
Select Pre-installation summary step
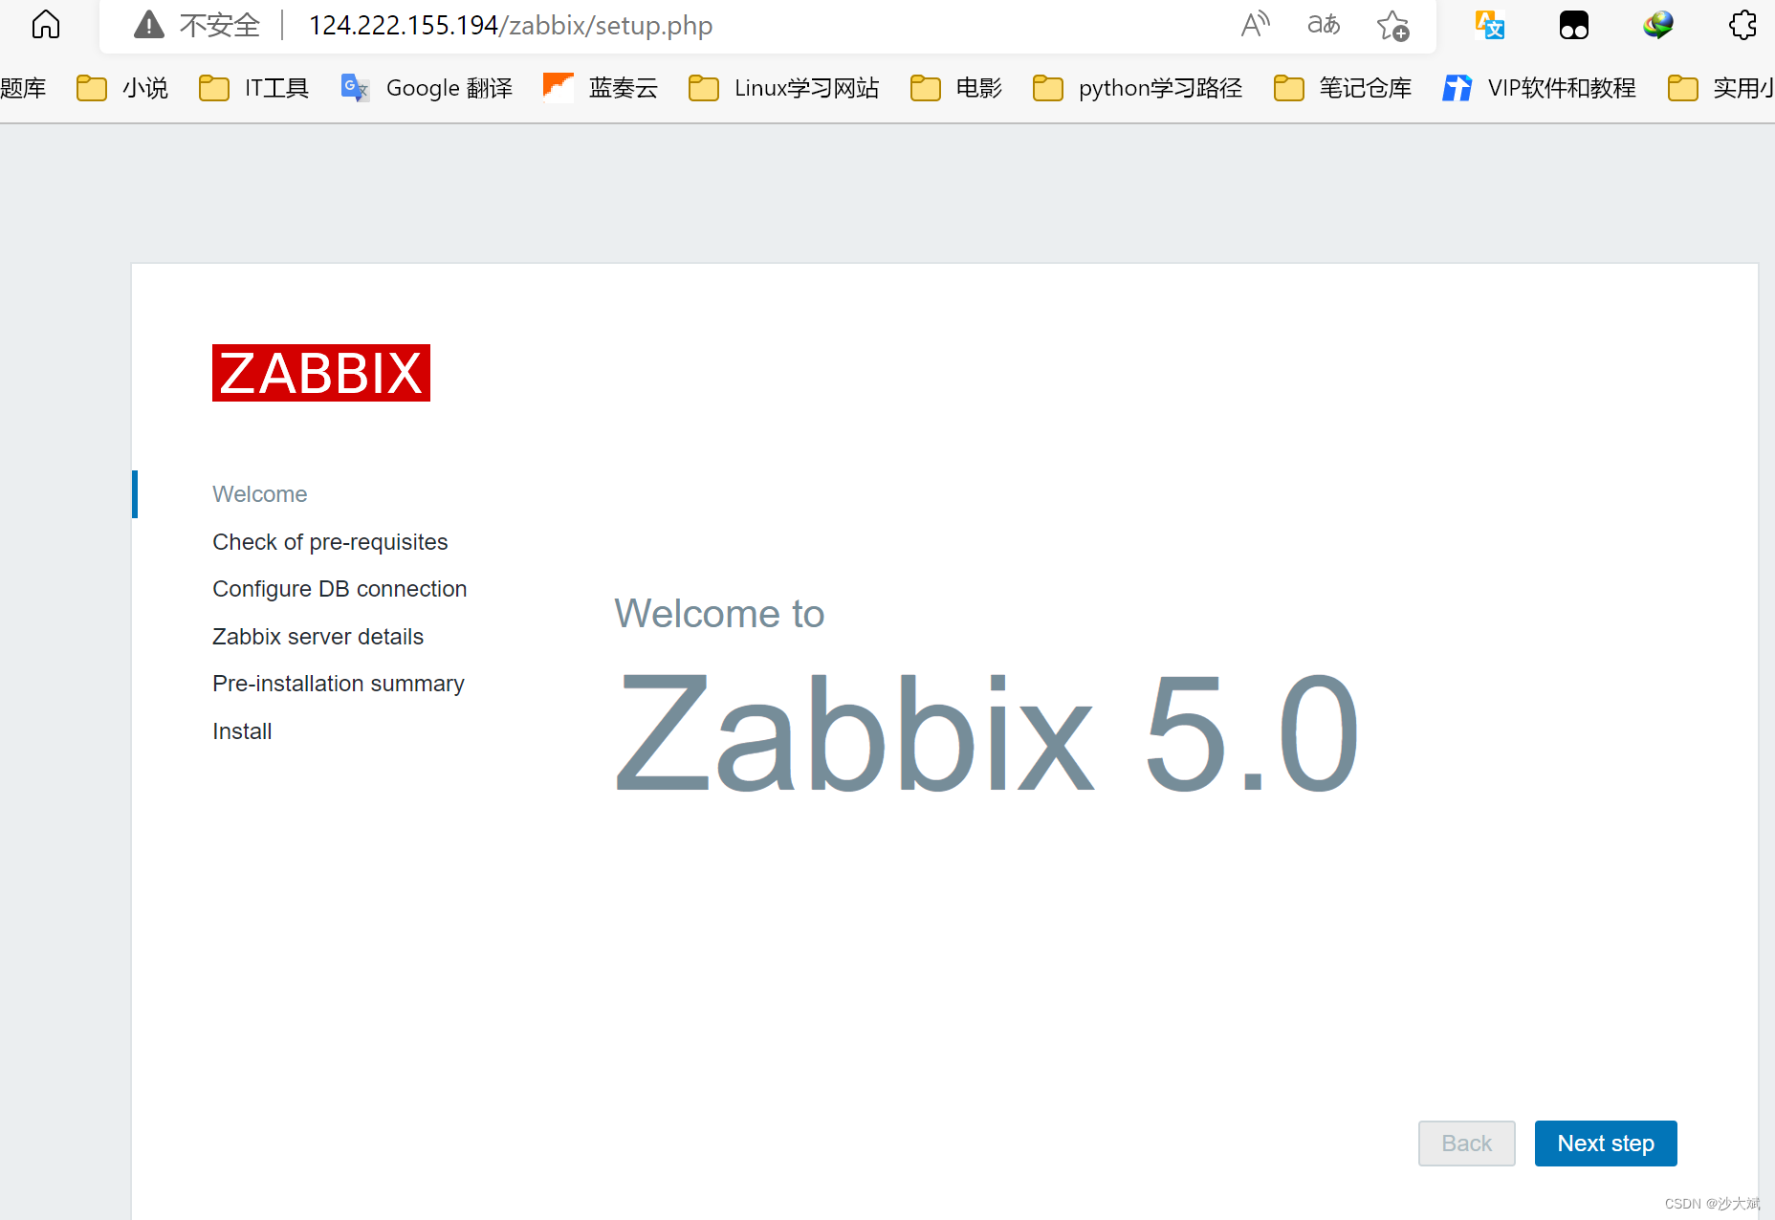click(339, 684)
